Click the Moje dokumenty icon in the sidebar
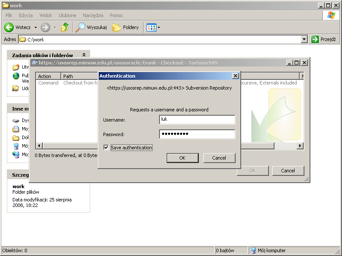342x256 pixels. pos(16,129)
